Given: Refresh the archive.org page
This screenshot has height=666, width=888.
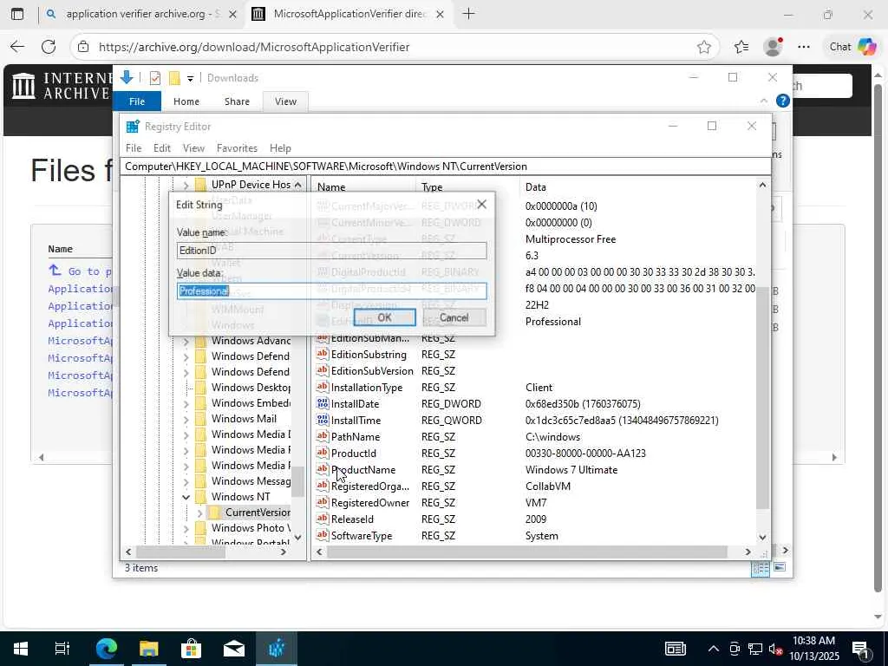Looking at the screenshot, I should [x=49, y=47].
